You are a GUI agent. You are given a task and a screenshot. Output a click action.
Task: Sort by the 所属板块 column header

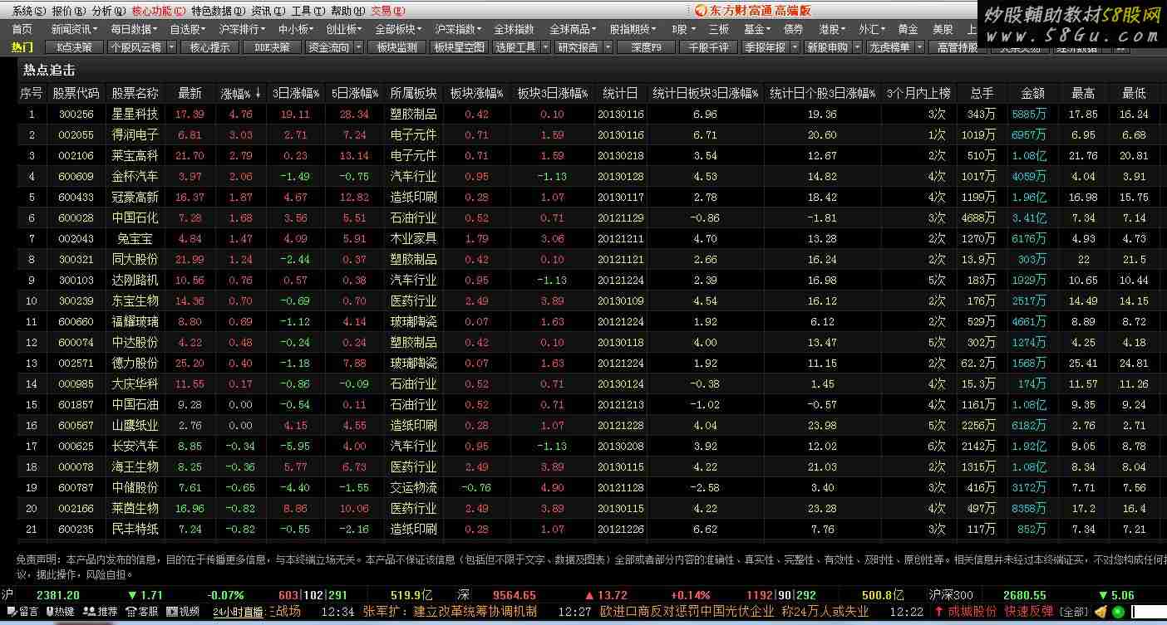[413, 93]
